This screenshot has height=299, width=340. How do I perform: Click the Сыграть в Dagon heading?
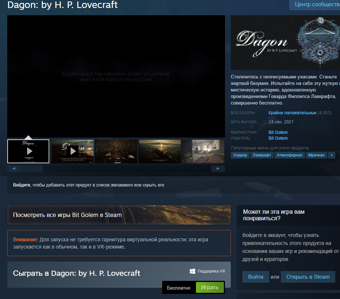77,273
